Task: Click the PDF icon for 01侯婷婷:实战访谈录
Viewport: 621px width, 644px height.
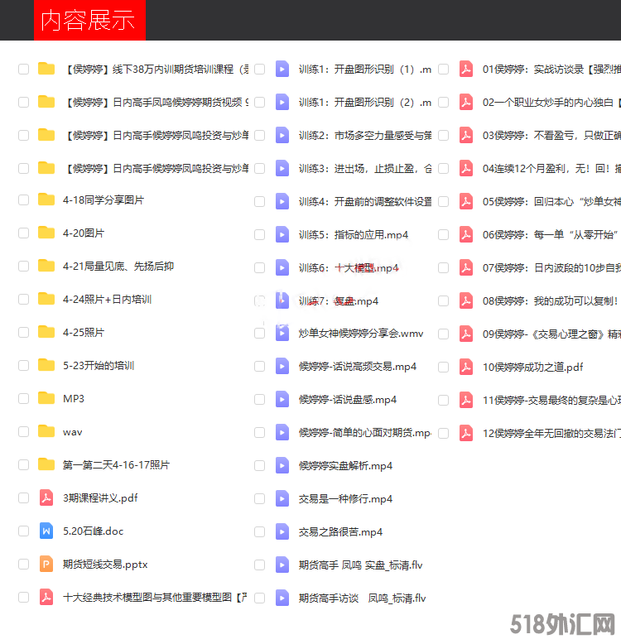Action: point(465,69)
